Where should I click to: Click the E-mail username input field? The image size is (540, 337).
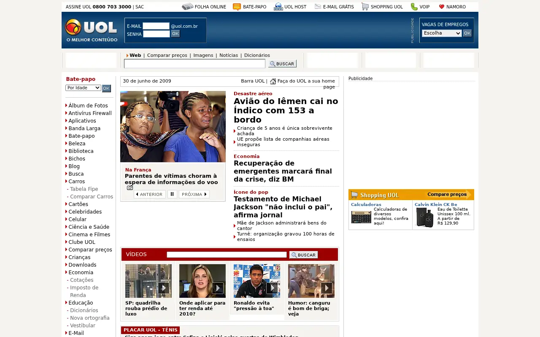156,26
